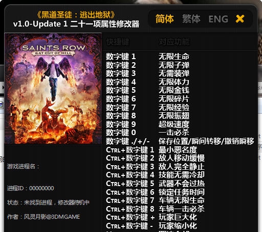Screen dimensions: 262x232
Task: Click the 玩家巨大化 option
Action: tap(178, 217)
